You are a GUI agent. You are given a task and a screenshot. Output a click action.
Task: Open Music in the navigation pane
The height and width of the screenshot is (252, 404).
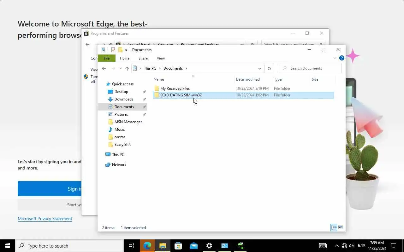point(119,129)
